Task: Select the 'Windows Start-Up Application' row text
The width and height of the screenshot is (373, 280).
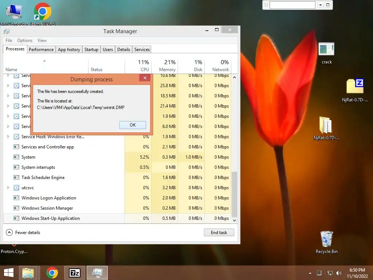Action: pos(50,218)
